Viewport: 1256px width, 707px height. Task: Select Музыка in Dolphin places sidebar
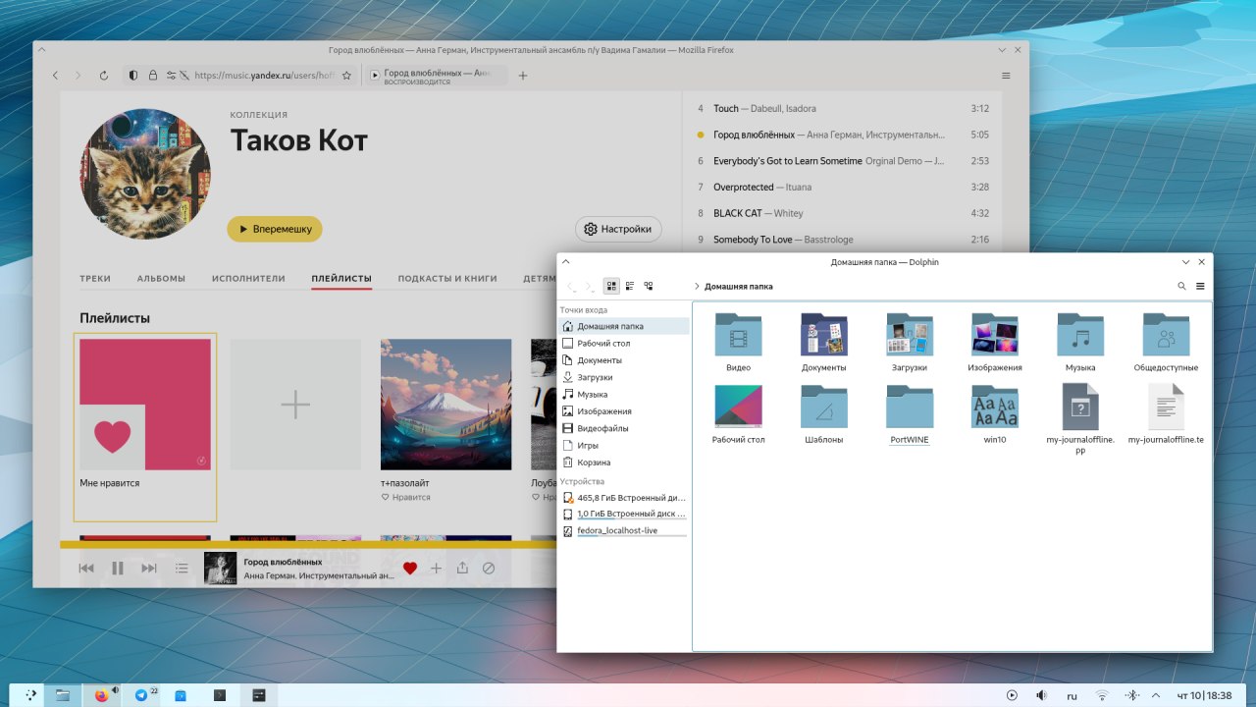click(x=624, y=395)
